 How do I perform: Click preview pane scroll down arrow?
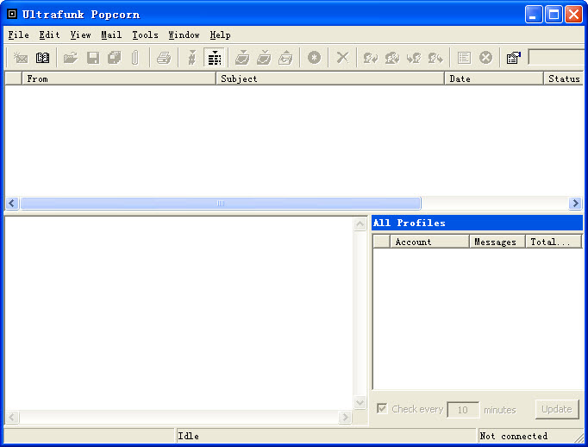point(360,403)
